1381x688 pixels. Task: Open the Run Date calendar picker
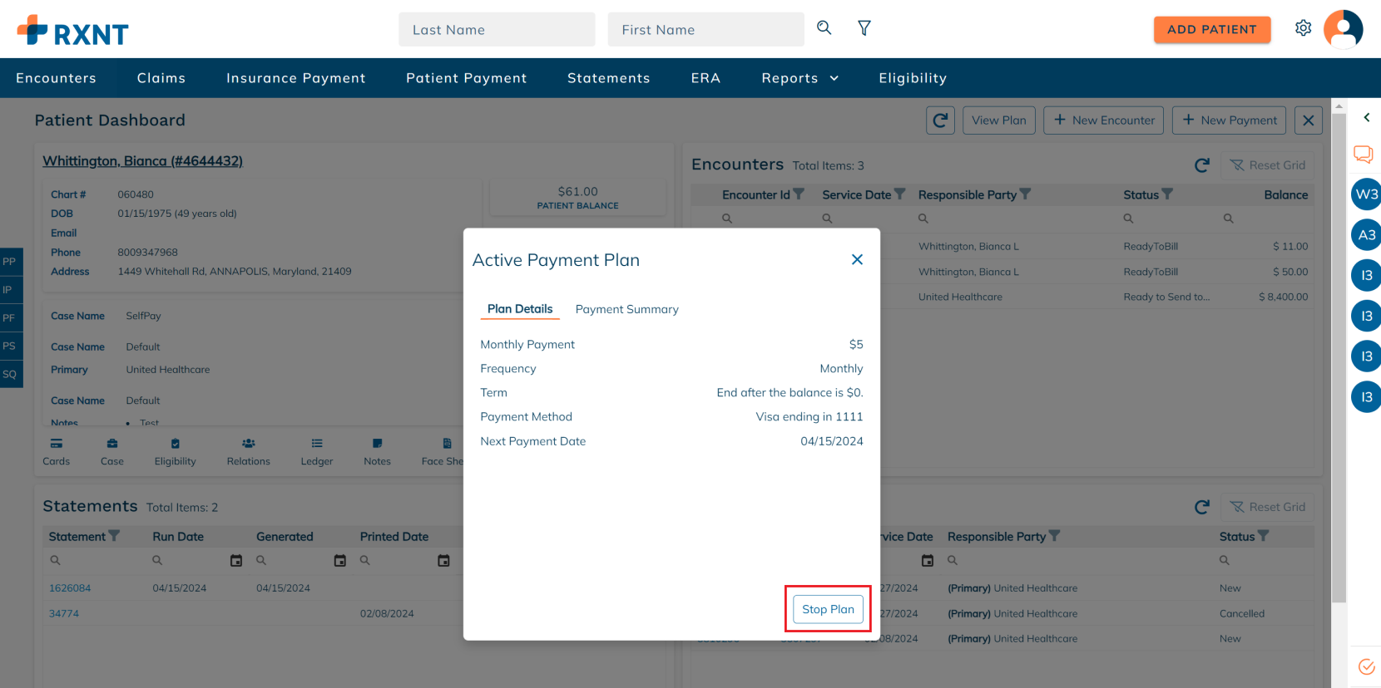(x=236, y=561)
